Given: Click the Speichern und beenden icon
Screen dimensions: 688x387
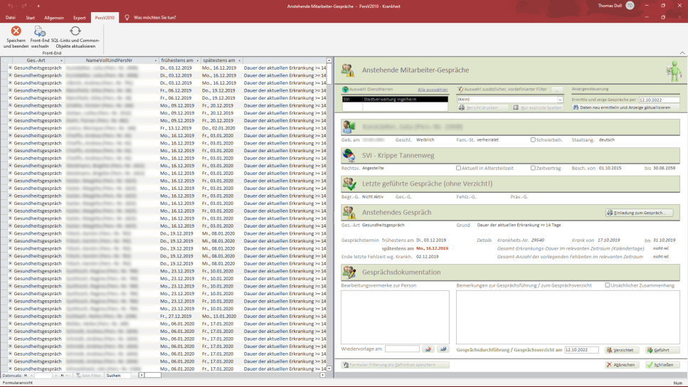Looking at the screenshot, I should pos(16,31).
